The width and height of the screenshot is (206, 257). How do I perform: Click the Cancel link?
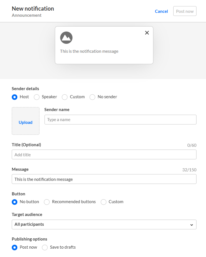pos(161,11)
